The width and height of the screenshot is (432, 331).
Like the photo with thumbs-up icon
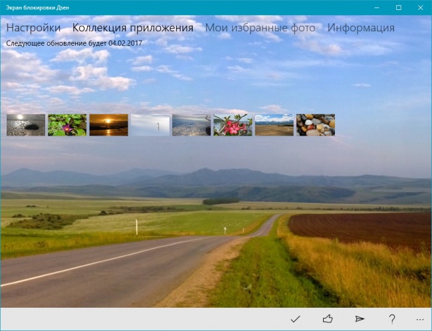click(x=328, y=319)
